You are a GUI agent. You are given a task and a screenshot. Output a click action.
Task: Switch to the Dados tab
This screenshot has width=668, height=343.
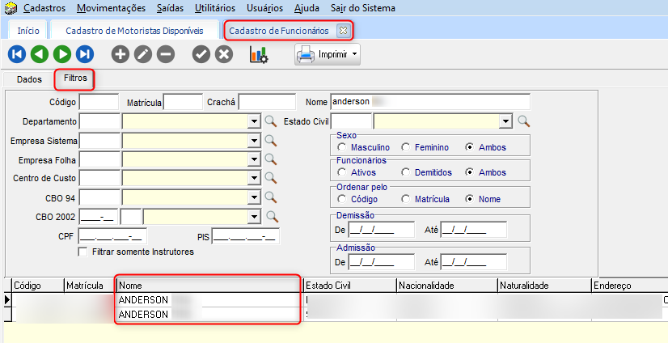29,79
